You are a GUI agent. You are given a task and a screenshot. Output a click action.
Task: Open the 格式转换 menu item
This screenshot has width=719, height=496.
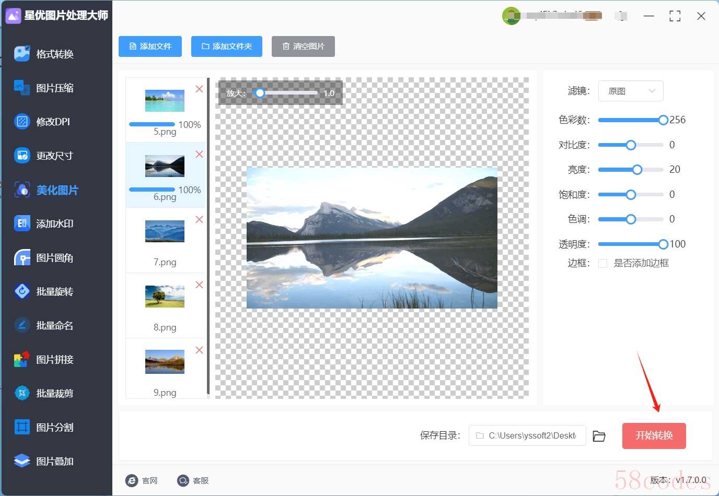[x=55, y=54]
